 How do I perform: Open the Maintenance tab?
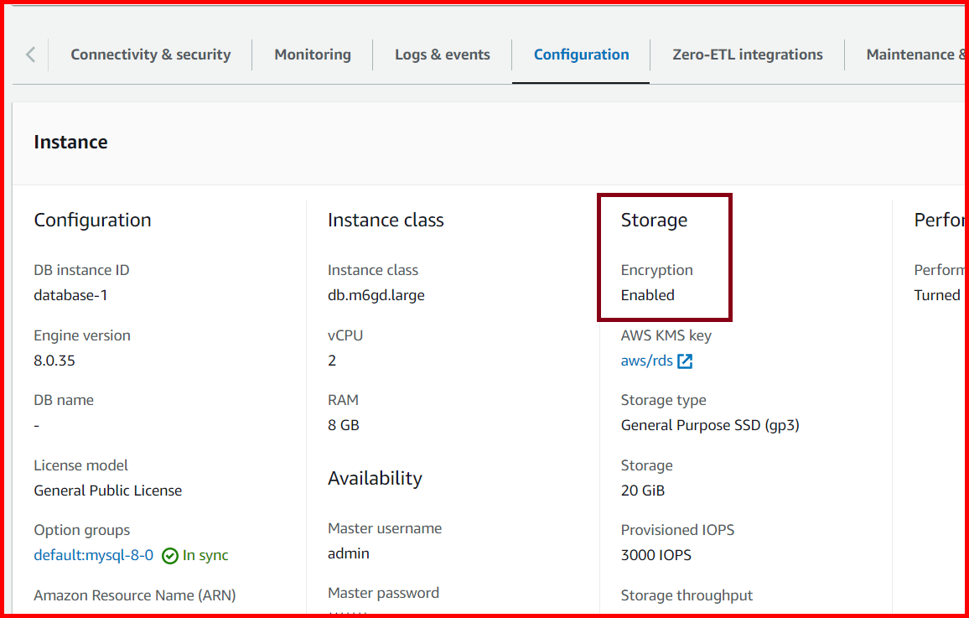tap(916, 54)
